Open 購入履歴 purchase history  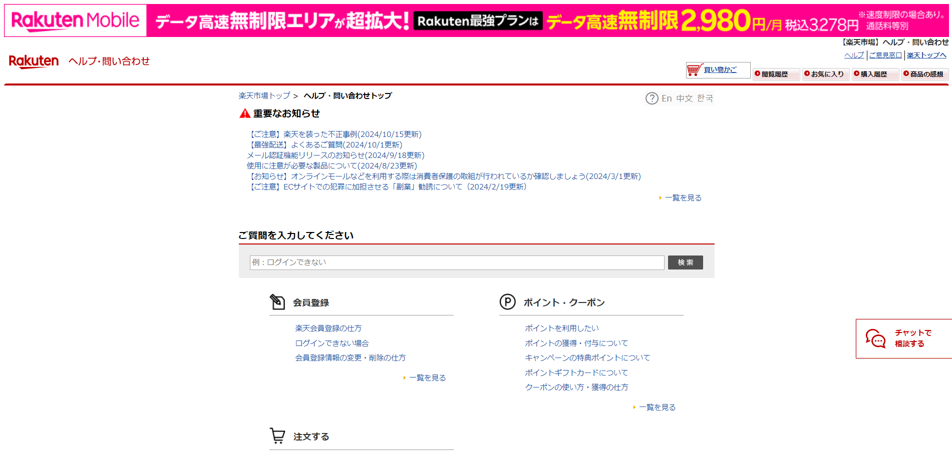point(874,74)
